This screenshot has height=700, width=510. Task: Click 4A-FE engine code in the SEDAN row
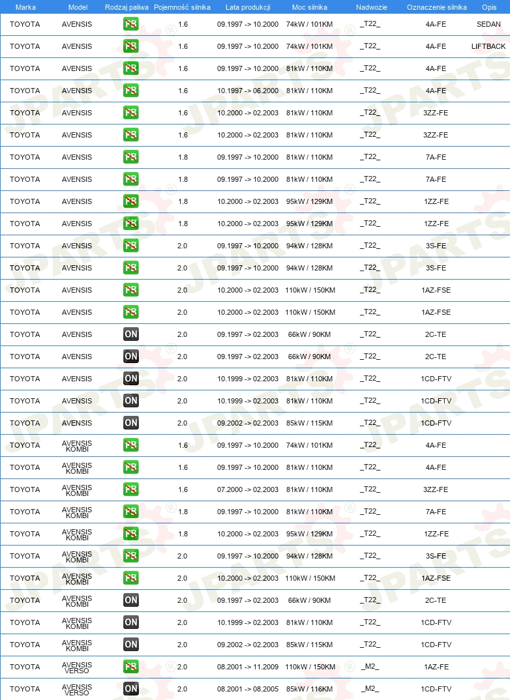[x=436, y=24]
